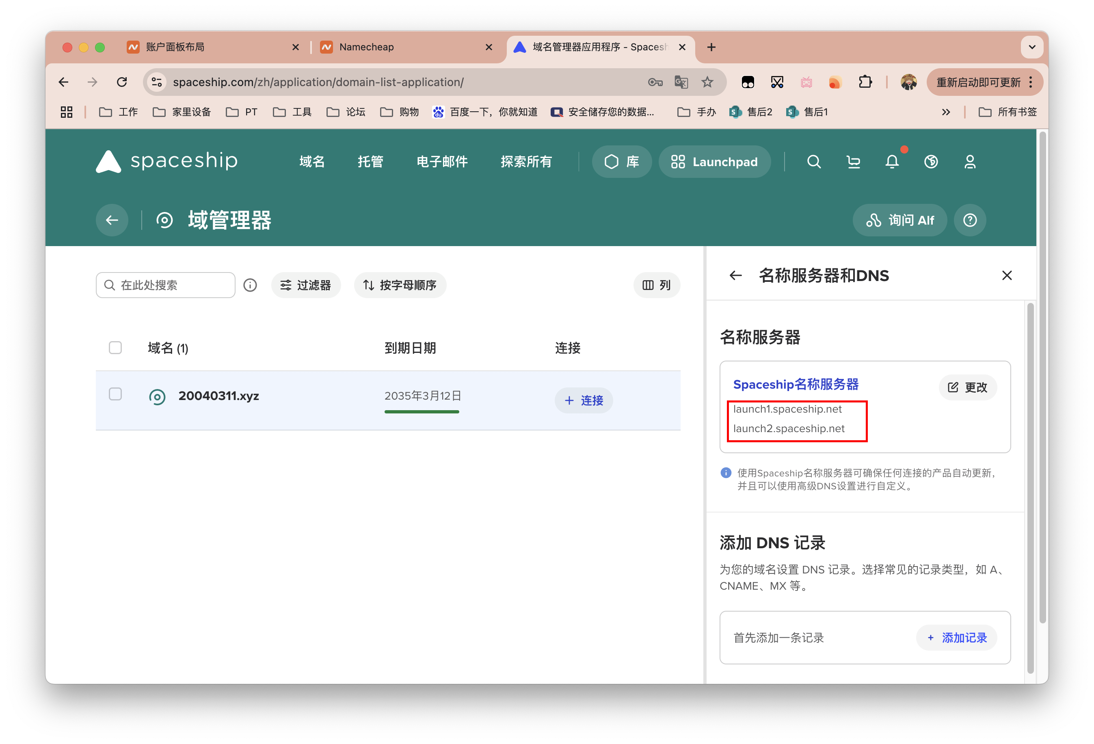Click the Spaceship logo
The width and height of the screenshot is (1094, 744).
pos(166,162)
